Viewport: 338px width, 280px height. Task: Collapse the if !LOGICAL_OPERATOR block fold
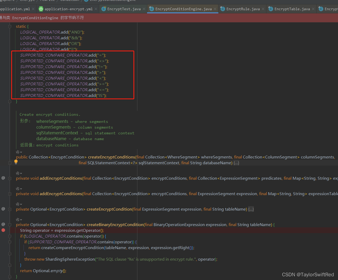point(10,236)
